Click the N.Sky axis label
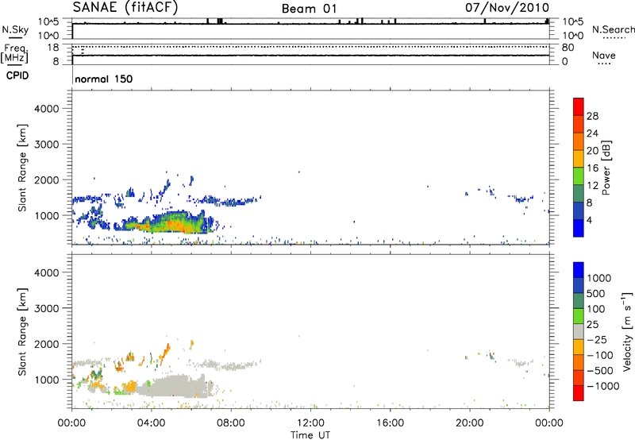The width and height of the screenshot is (635, 440). 15,29
